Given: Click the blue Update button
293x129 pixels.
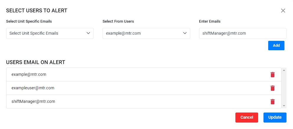Looking at the screenshot, I should [275, 118].
